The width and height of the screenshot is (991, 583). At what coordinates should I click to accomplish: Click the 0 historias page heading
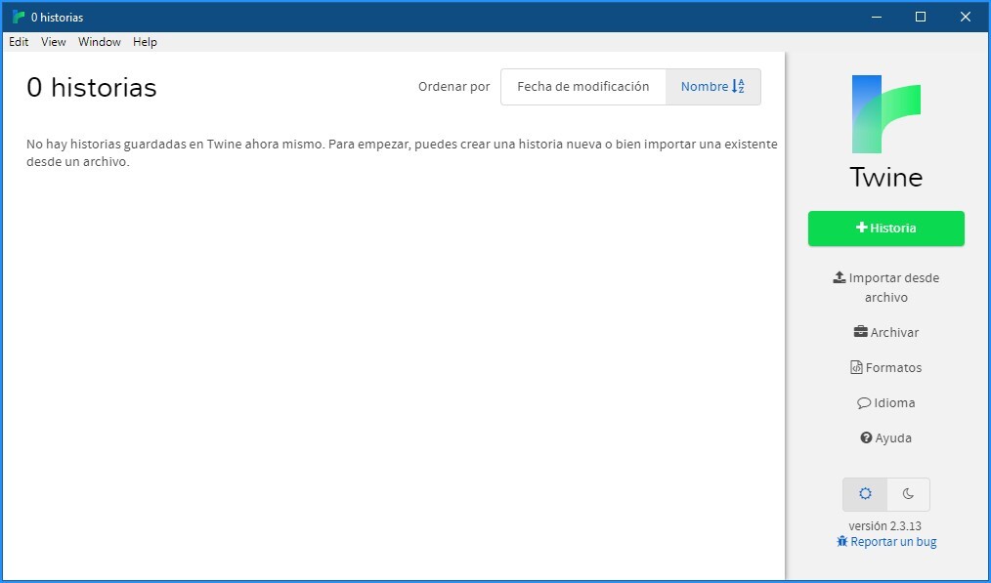coord(91,88)
